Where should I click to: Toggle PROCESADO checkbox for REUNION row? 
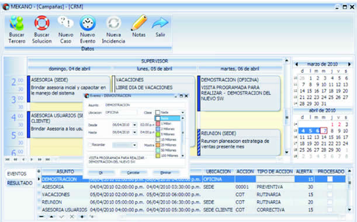(x=330, y=202)
